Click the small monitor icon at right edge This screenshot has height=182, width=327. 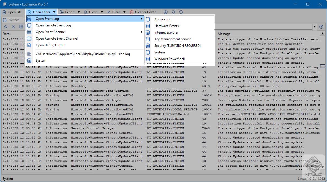tap(323, 66)
